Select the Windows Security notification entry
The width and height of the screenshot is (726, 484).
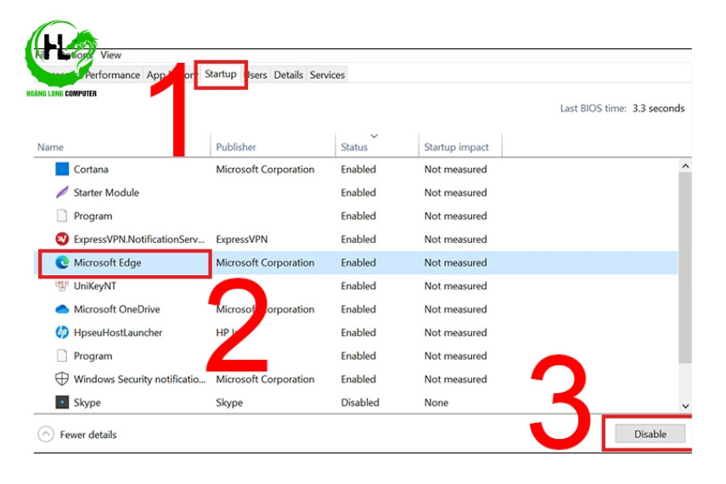tap(139, 379)
